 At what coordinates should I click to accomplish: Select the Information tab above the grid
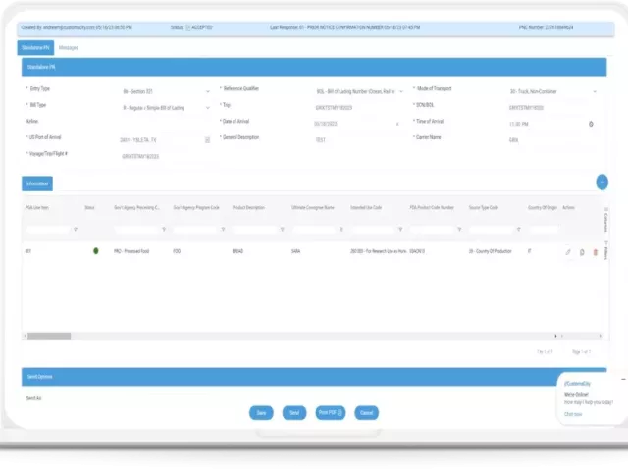37,183
